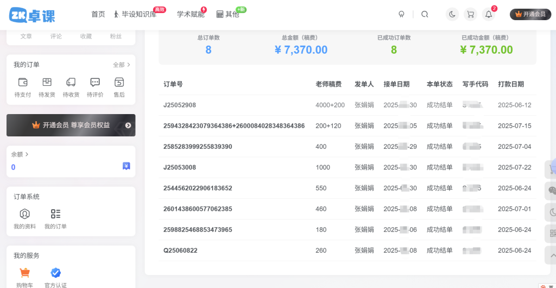Click the fee value 1000
Image resolution: width=556 pixels, height=288 pixels.
pos(323,167)
